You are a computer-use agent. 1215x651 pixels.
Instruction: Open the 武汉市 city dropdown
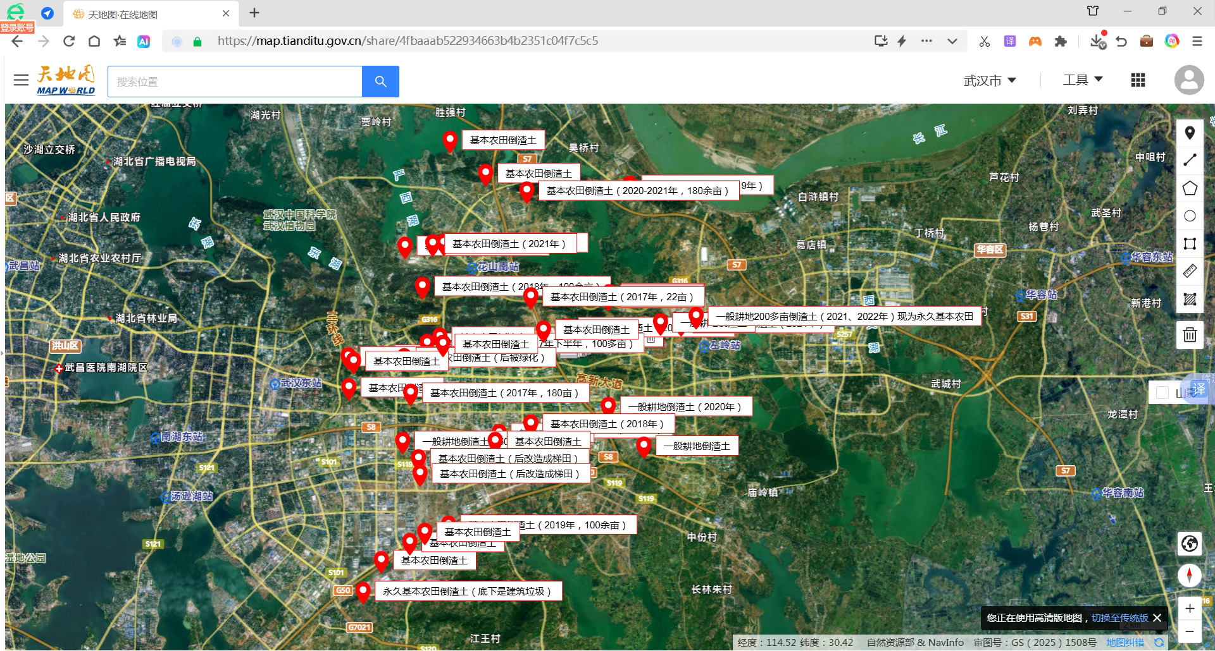click(990, 80)
